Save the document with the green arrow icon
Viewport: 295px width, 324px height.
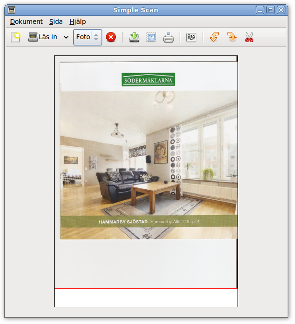pyautogui.click(x=135, y=37)
